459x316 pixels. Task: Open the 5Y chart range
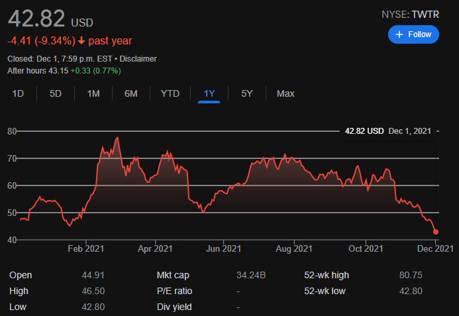click(x=247, y=93)
